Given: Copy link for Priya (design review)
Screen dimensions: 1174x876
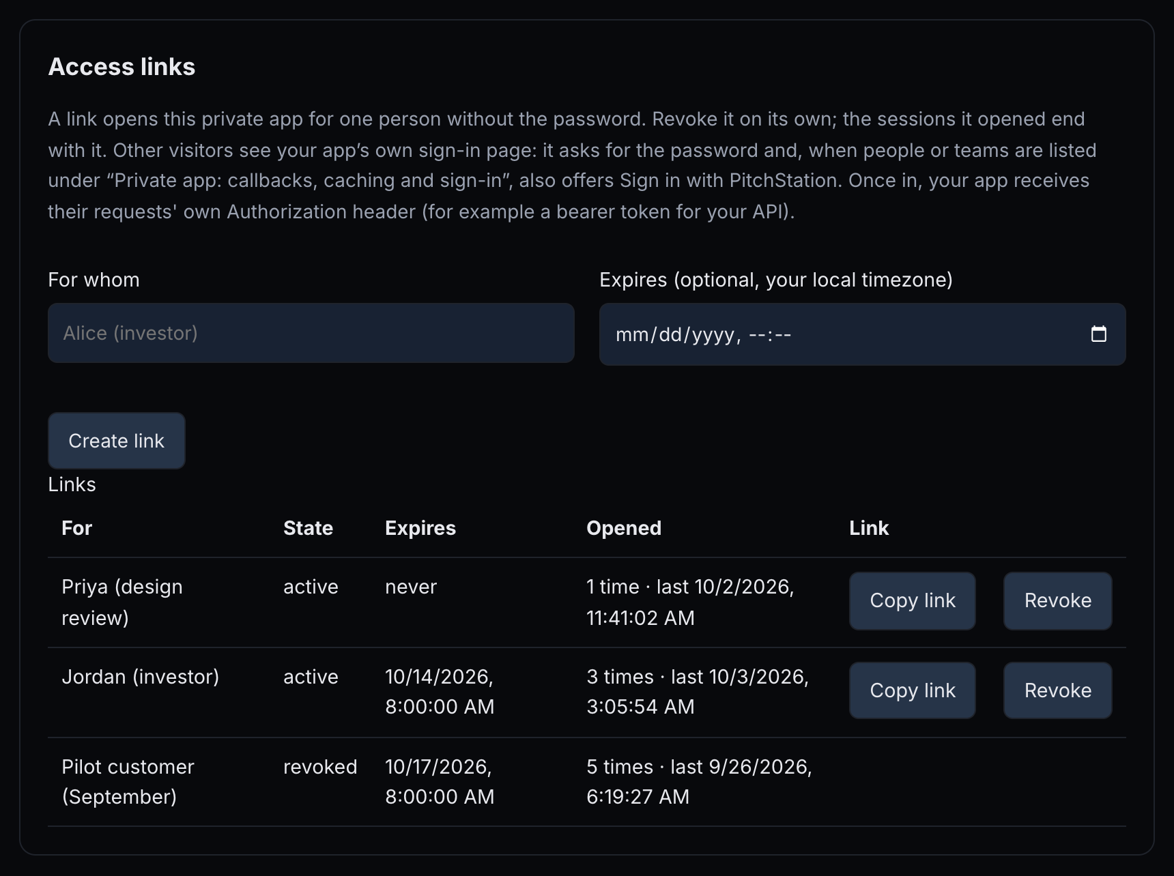Looking at the screenshot, I should click(913, 600).
